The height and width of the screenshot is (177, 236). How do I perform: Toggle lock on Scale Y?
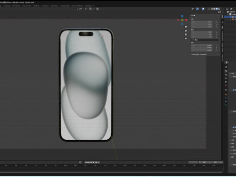(217, 48)
